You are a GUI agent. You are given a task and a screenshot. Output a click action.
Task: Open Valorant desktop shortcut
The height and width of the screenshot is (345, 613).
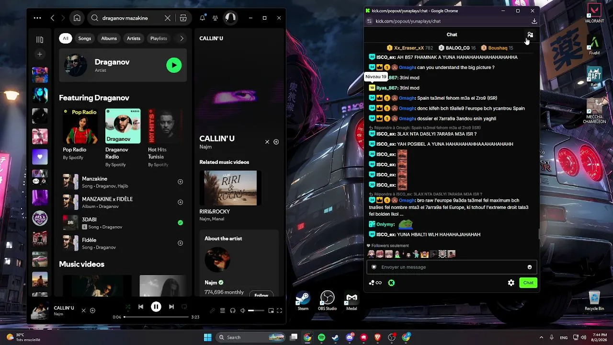[594, 13]
